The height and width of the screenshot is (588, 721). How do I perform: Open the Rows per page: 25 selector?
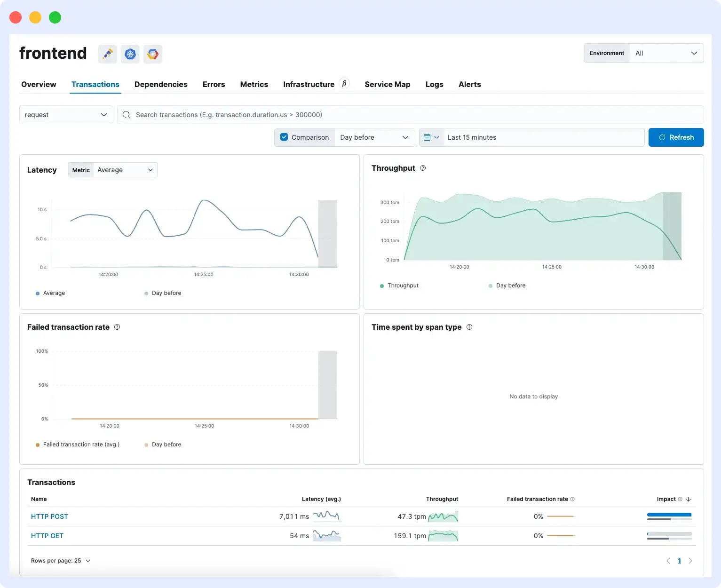tap(61, 561)
